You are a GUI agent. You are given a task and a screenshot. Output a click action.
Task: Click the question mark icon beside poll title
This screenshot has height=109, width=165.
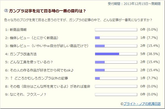tap(6, 11)
